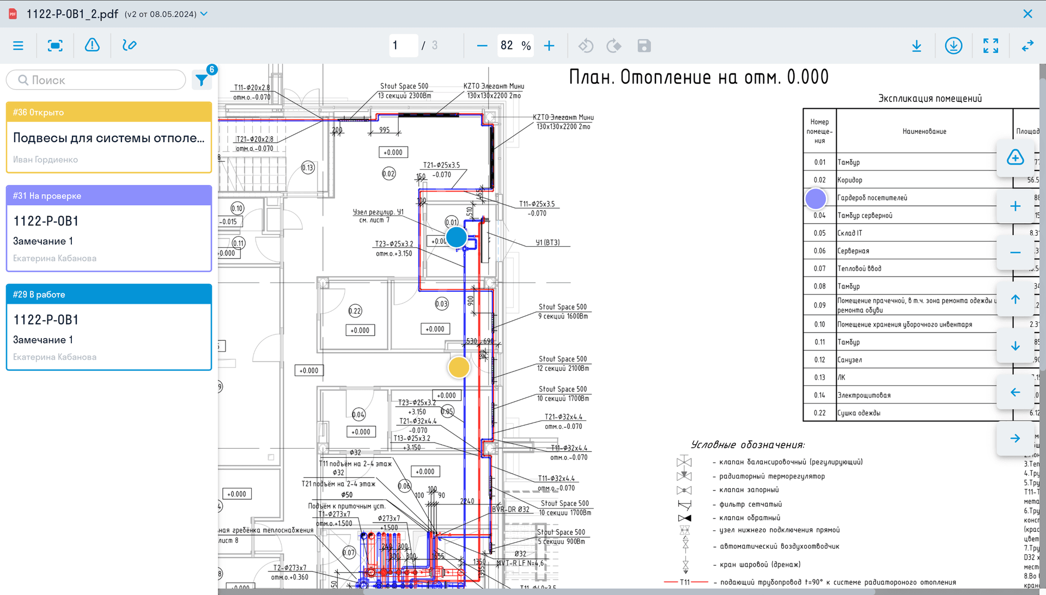Screen dimensions: 1046x595
Task: Click the blue issue marker on drawing
Action: pyautogui.click(x=456, y=237)
